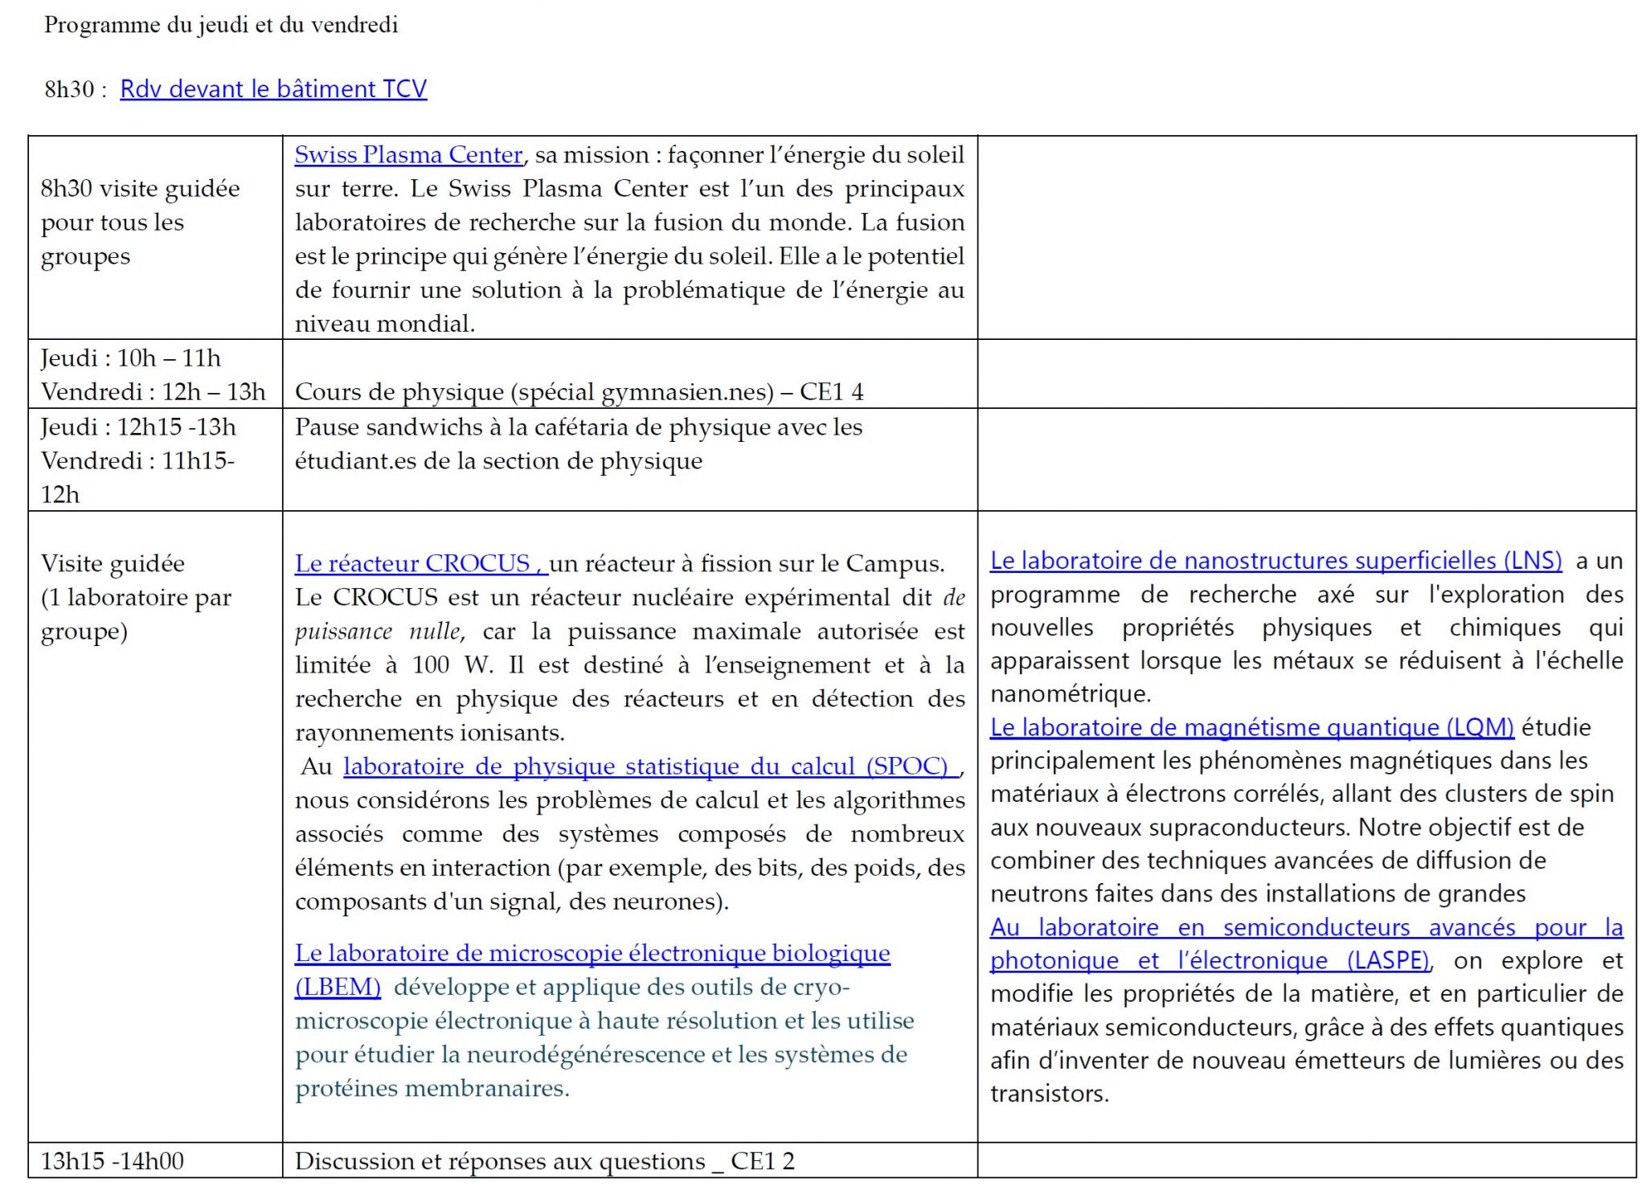Follow the Swiss Plasma Center hyperlink
The height and width of the screenshot is (1190, 1646).
[408, 154]
